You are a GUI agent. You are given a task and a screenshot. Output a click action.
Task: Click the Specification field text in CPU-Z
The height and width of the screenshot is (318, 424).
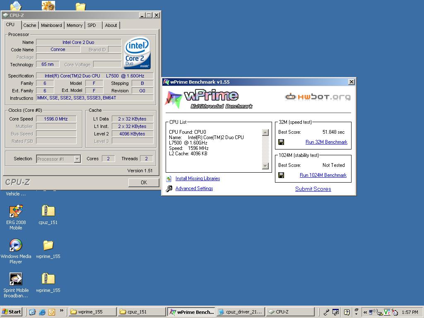[95, 76]
